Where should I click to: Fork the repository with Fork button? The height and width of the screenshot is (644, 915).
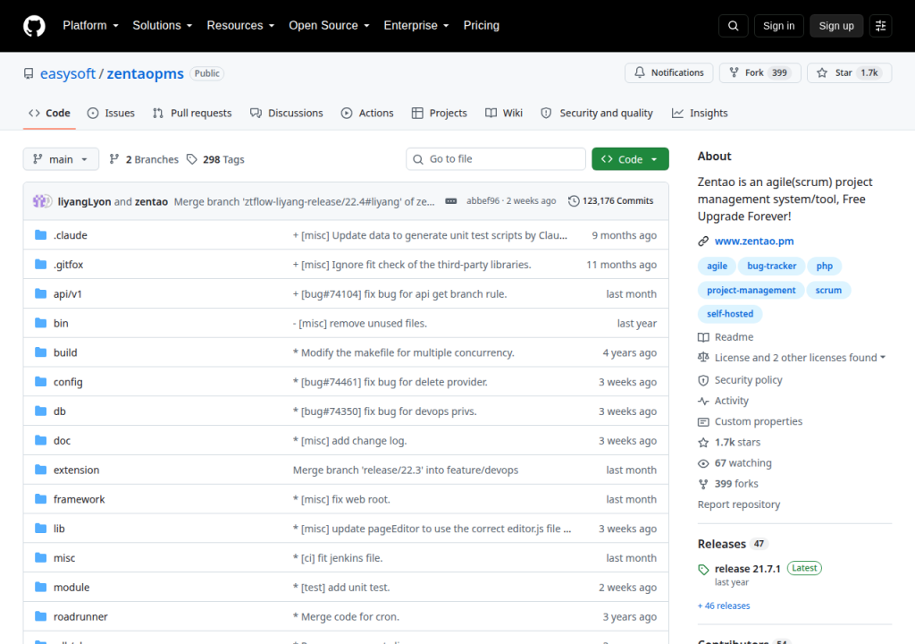[760, 72]
